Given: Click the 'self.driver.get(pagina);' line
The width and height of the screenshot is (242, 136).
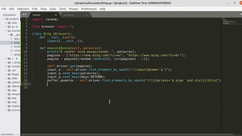Looking at the screenshot, I should click(x=70, y=66).
